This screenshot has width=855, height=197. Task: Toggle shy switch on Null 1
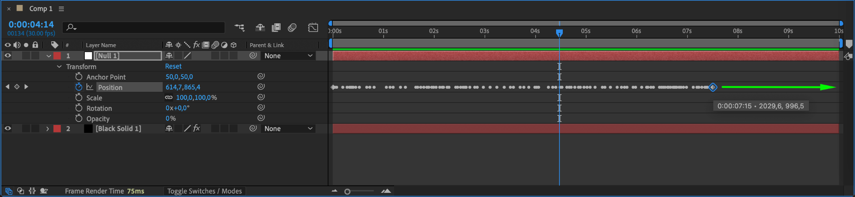pyautogui.click(x=169, y=55)
